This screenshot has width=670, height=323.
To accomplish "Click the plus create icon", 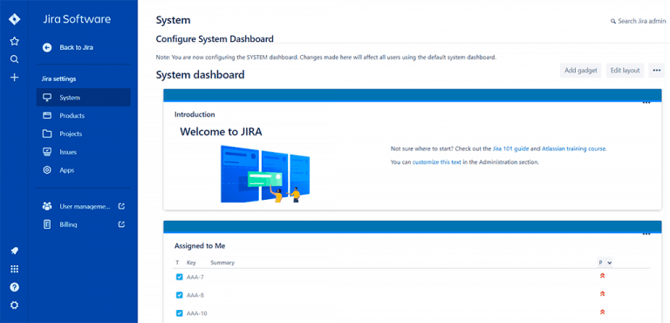I will pos(14,78).
